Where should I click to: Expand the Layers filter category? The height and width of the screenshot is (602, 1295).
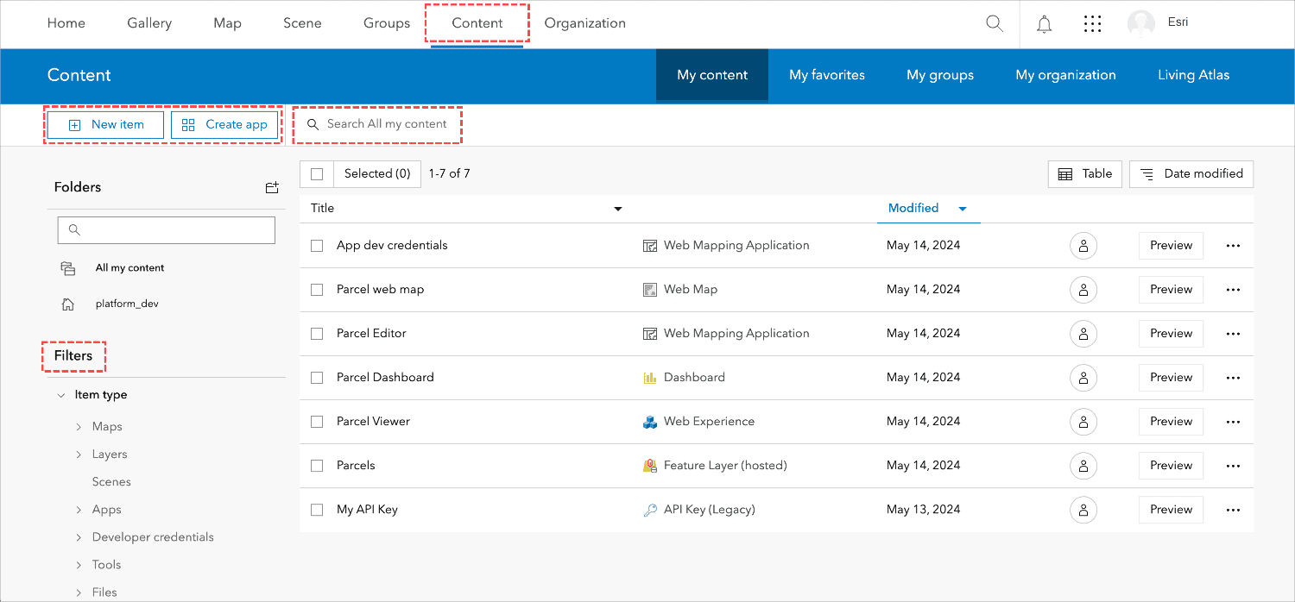coord(79,454)
